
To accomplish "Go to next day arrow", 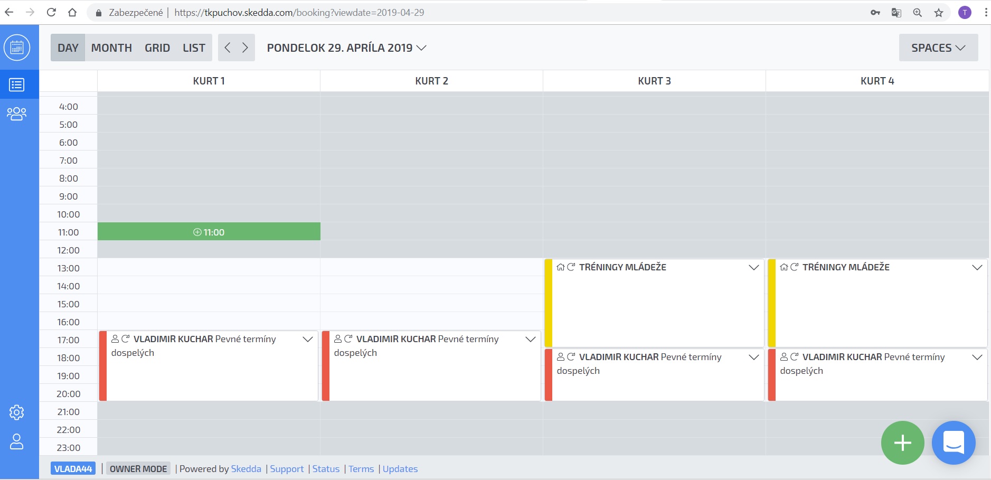I will click(246, 48).
